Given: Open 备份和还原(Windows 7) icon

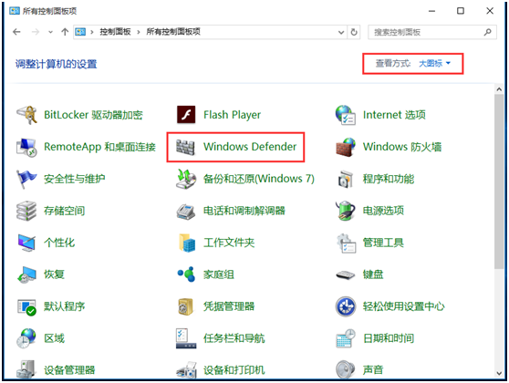Looking at the screenshot, I should point(186,179).
